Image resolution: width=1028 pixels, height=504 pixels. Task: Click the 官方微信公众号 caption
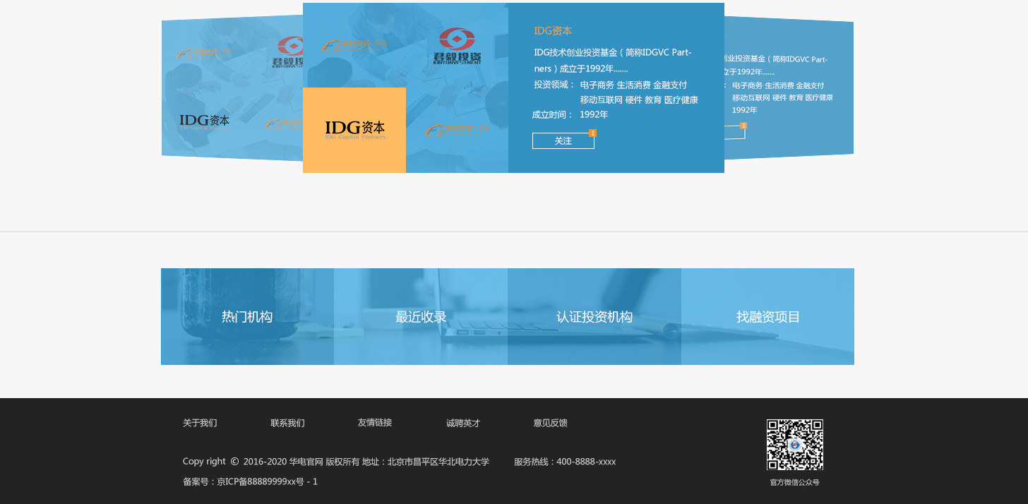pos(795,483)
